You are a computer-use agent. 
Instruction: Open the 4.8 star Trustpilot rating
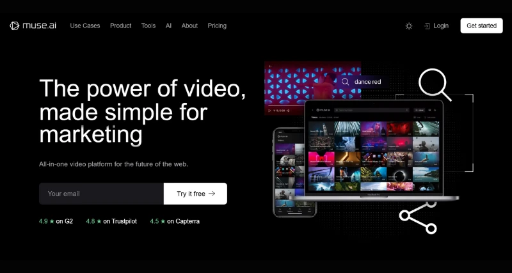click(x=111, y=221)
